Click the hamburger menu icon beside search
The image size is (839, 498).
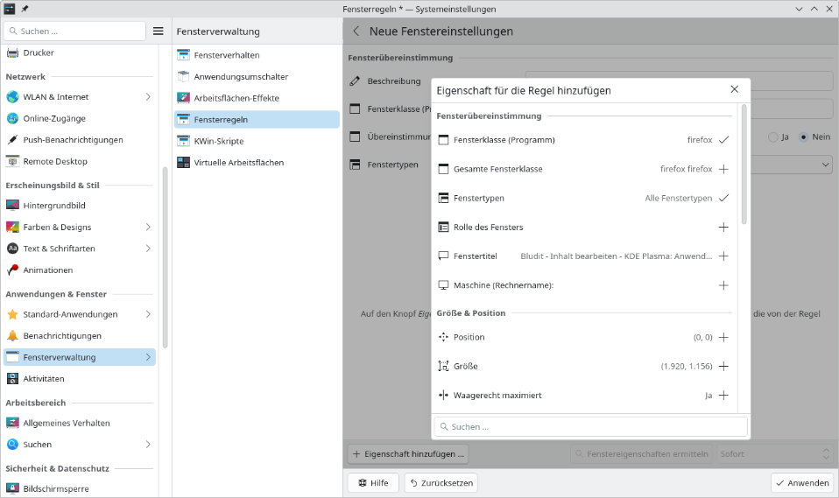pos(159,31)
